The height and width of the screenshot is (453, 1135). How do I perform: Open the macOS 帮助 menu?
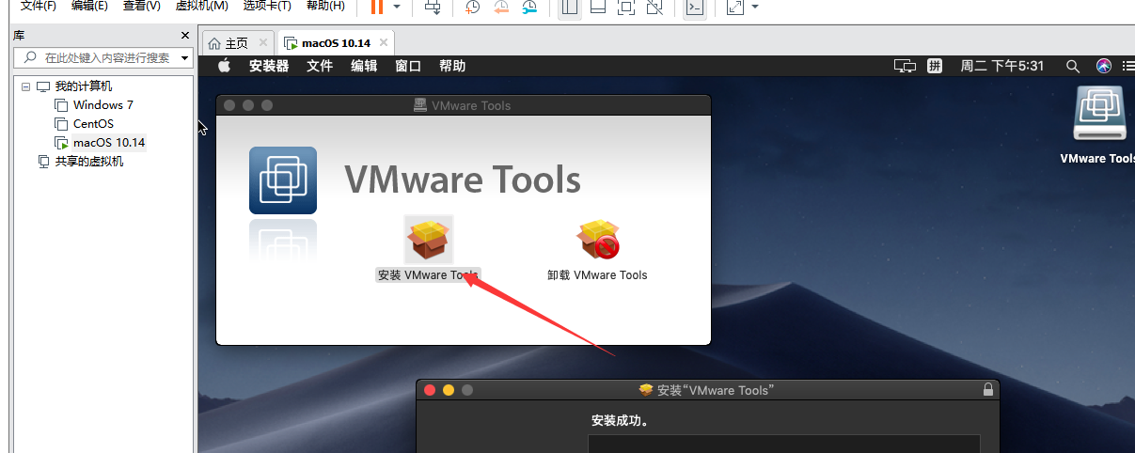pyautogui.click(x=452, y=66)
